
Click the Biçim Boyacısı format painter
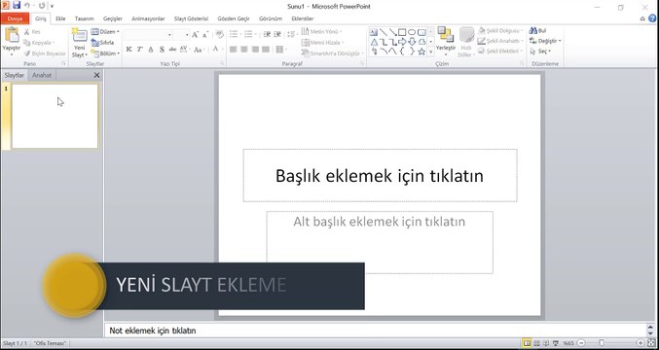[x=45, y=53]
